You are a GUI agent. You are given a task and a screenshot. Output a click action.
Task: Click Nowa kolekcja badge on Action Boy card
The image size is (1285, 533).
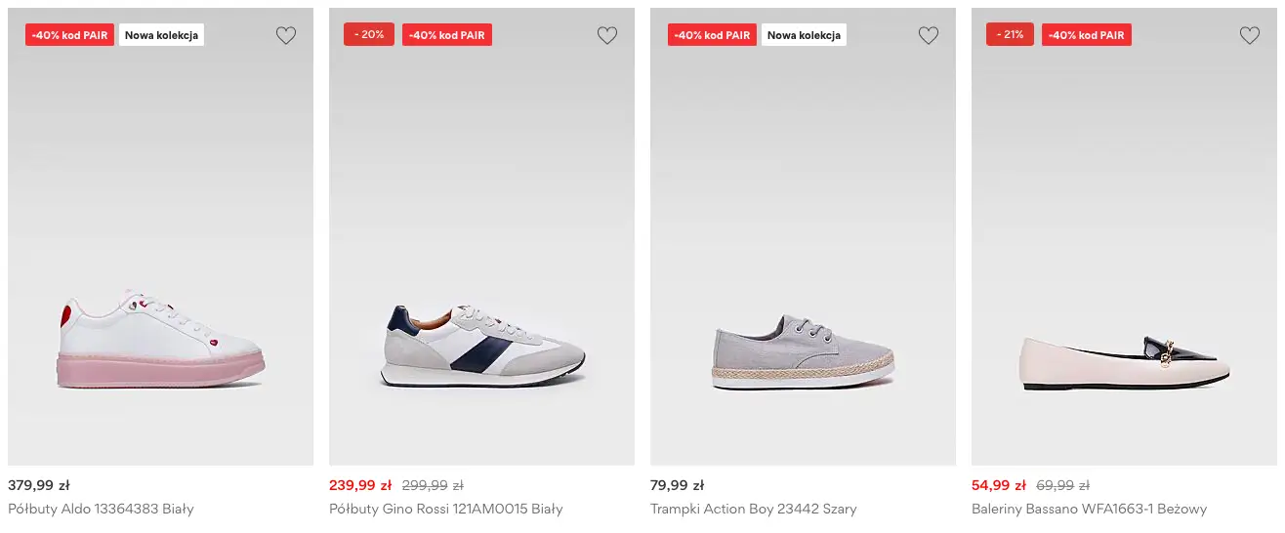804,35
